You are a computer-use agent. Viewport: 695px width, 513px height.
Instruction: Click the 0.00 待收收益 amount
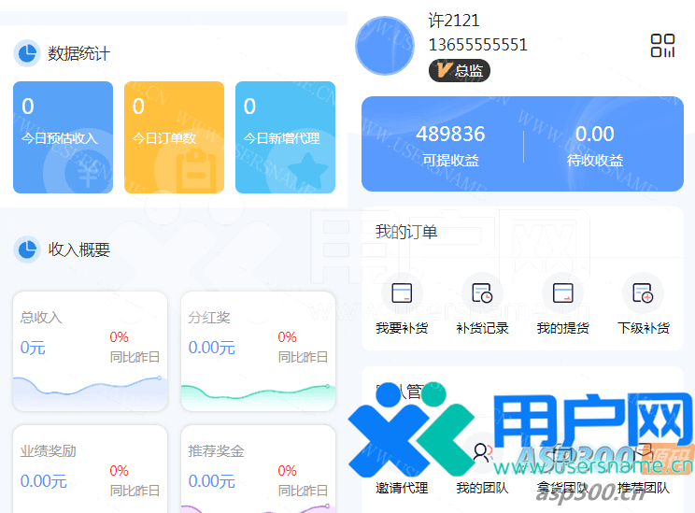pyautogui.click(x=595, y=134)
